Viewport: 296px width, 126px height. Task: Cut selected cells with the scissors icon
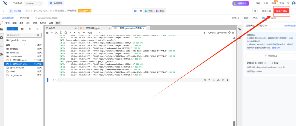(56, 33)
